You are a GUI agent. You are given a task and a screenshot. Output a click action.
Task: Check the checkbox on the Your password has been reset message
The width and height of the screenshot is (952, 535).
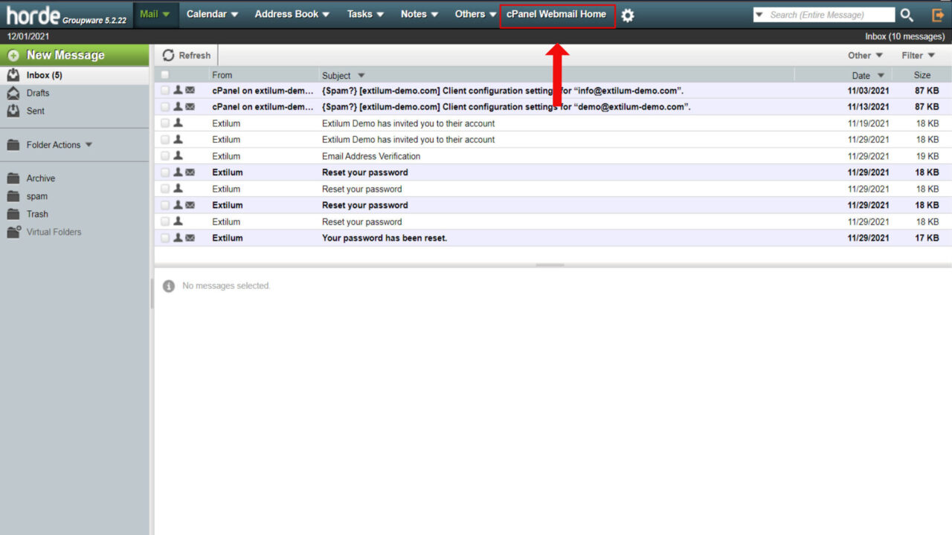point(164,237)
